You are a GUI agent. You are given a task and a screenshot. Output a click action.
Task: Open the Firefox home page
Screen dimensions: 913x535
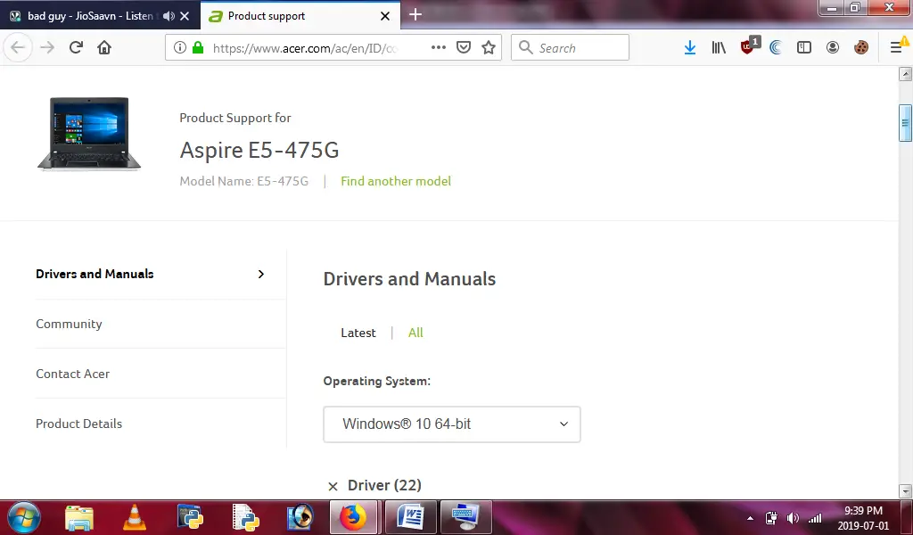tap(104, 48)
